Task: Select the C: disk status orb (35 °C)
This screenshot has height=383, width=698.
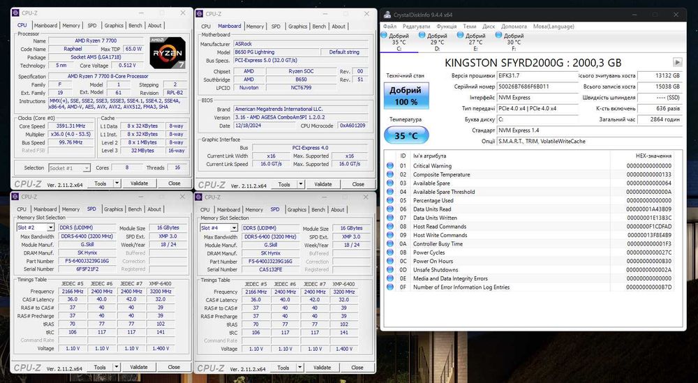Action: click(384, 35)
